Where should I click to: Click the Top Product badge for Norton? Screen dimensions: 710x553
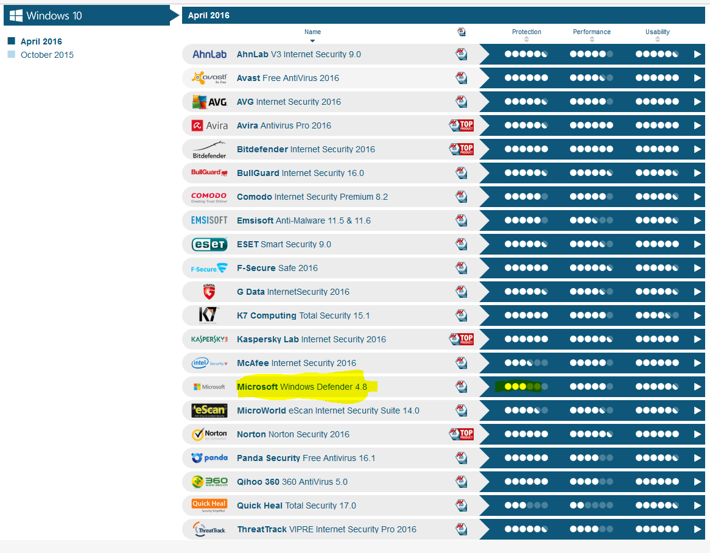[x=462, y=434]
